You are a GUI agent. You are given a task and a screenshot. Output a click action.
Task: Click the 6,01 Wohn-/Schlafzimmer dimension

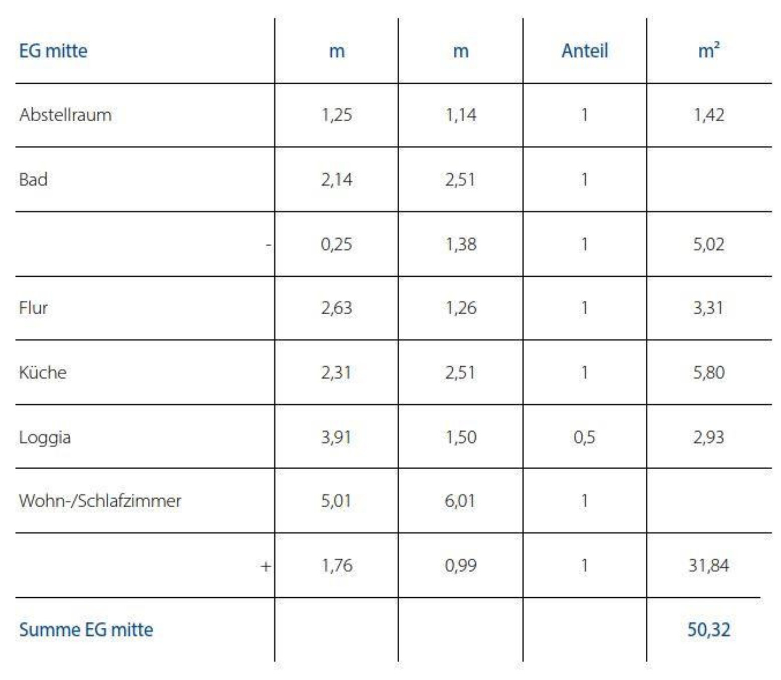pyautogui.click(x=460, y=501)
